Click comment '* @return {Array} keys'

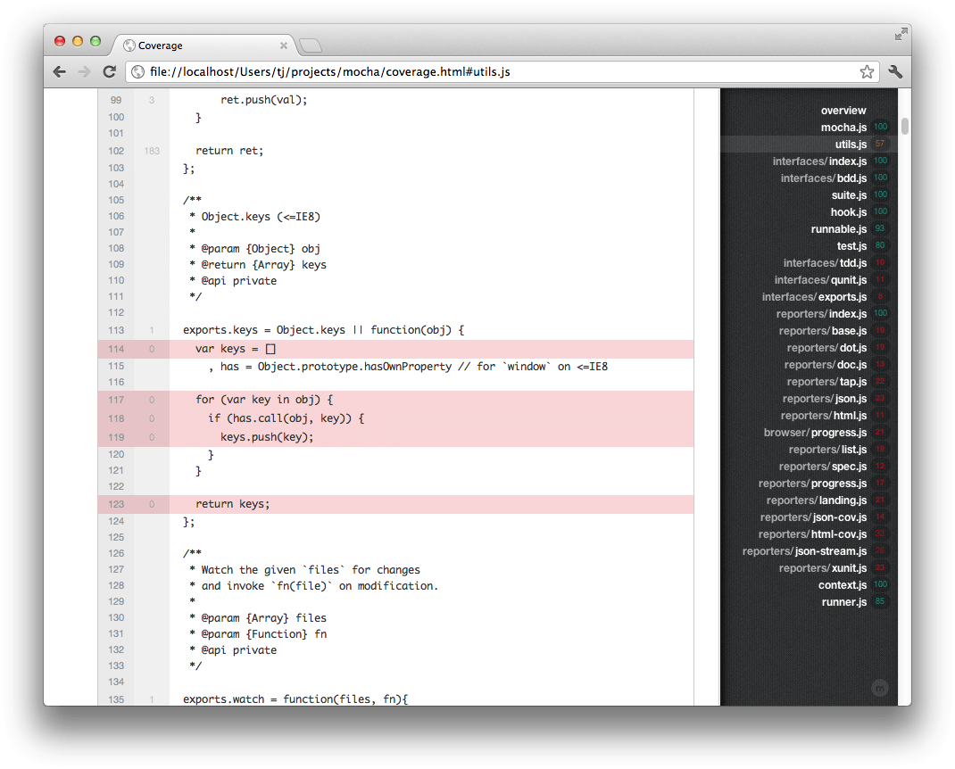click(258, 265)
